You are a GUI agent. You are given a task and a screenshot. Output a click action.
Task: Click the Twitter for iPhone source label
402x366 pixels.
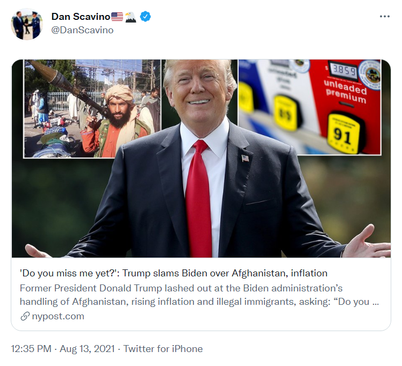click(x=163, y=349)
